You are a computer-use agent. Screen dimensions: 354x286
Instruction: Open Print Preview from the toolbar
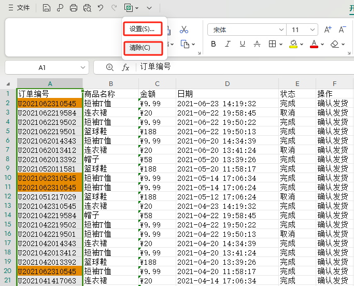[87, 8]
